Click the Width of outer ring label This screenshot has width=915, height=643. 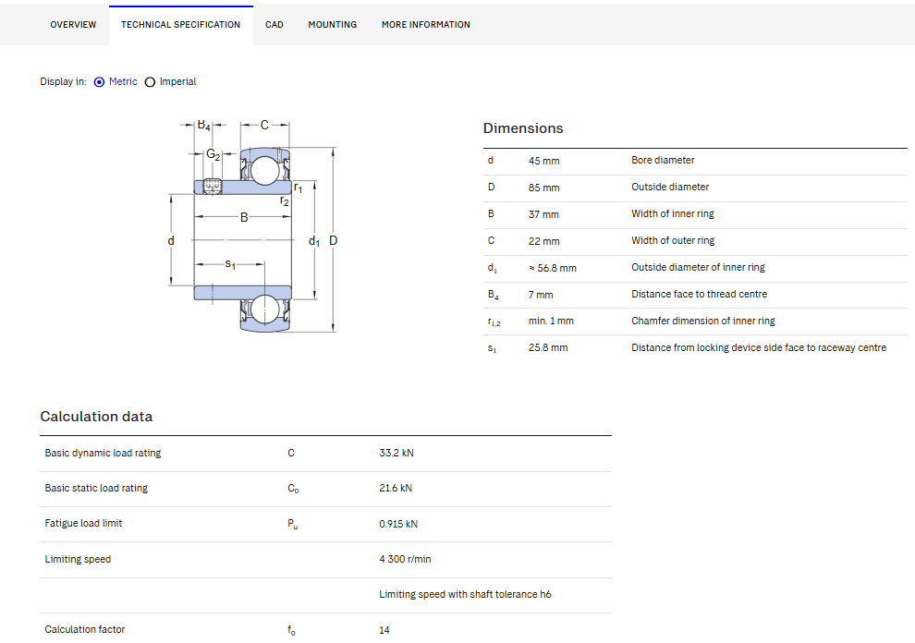(673, 240)
